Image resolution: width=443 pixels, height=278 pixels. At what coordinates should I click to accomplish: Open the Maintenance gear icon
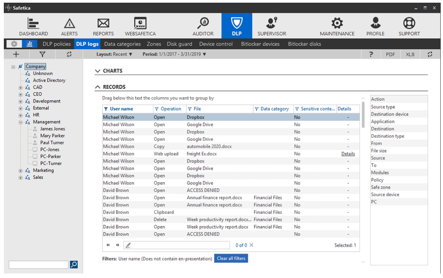pos(337,24)
